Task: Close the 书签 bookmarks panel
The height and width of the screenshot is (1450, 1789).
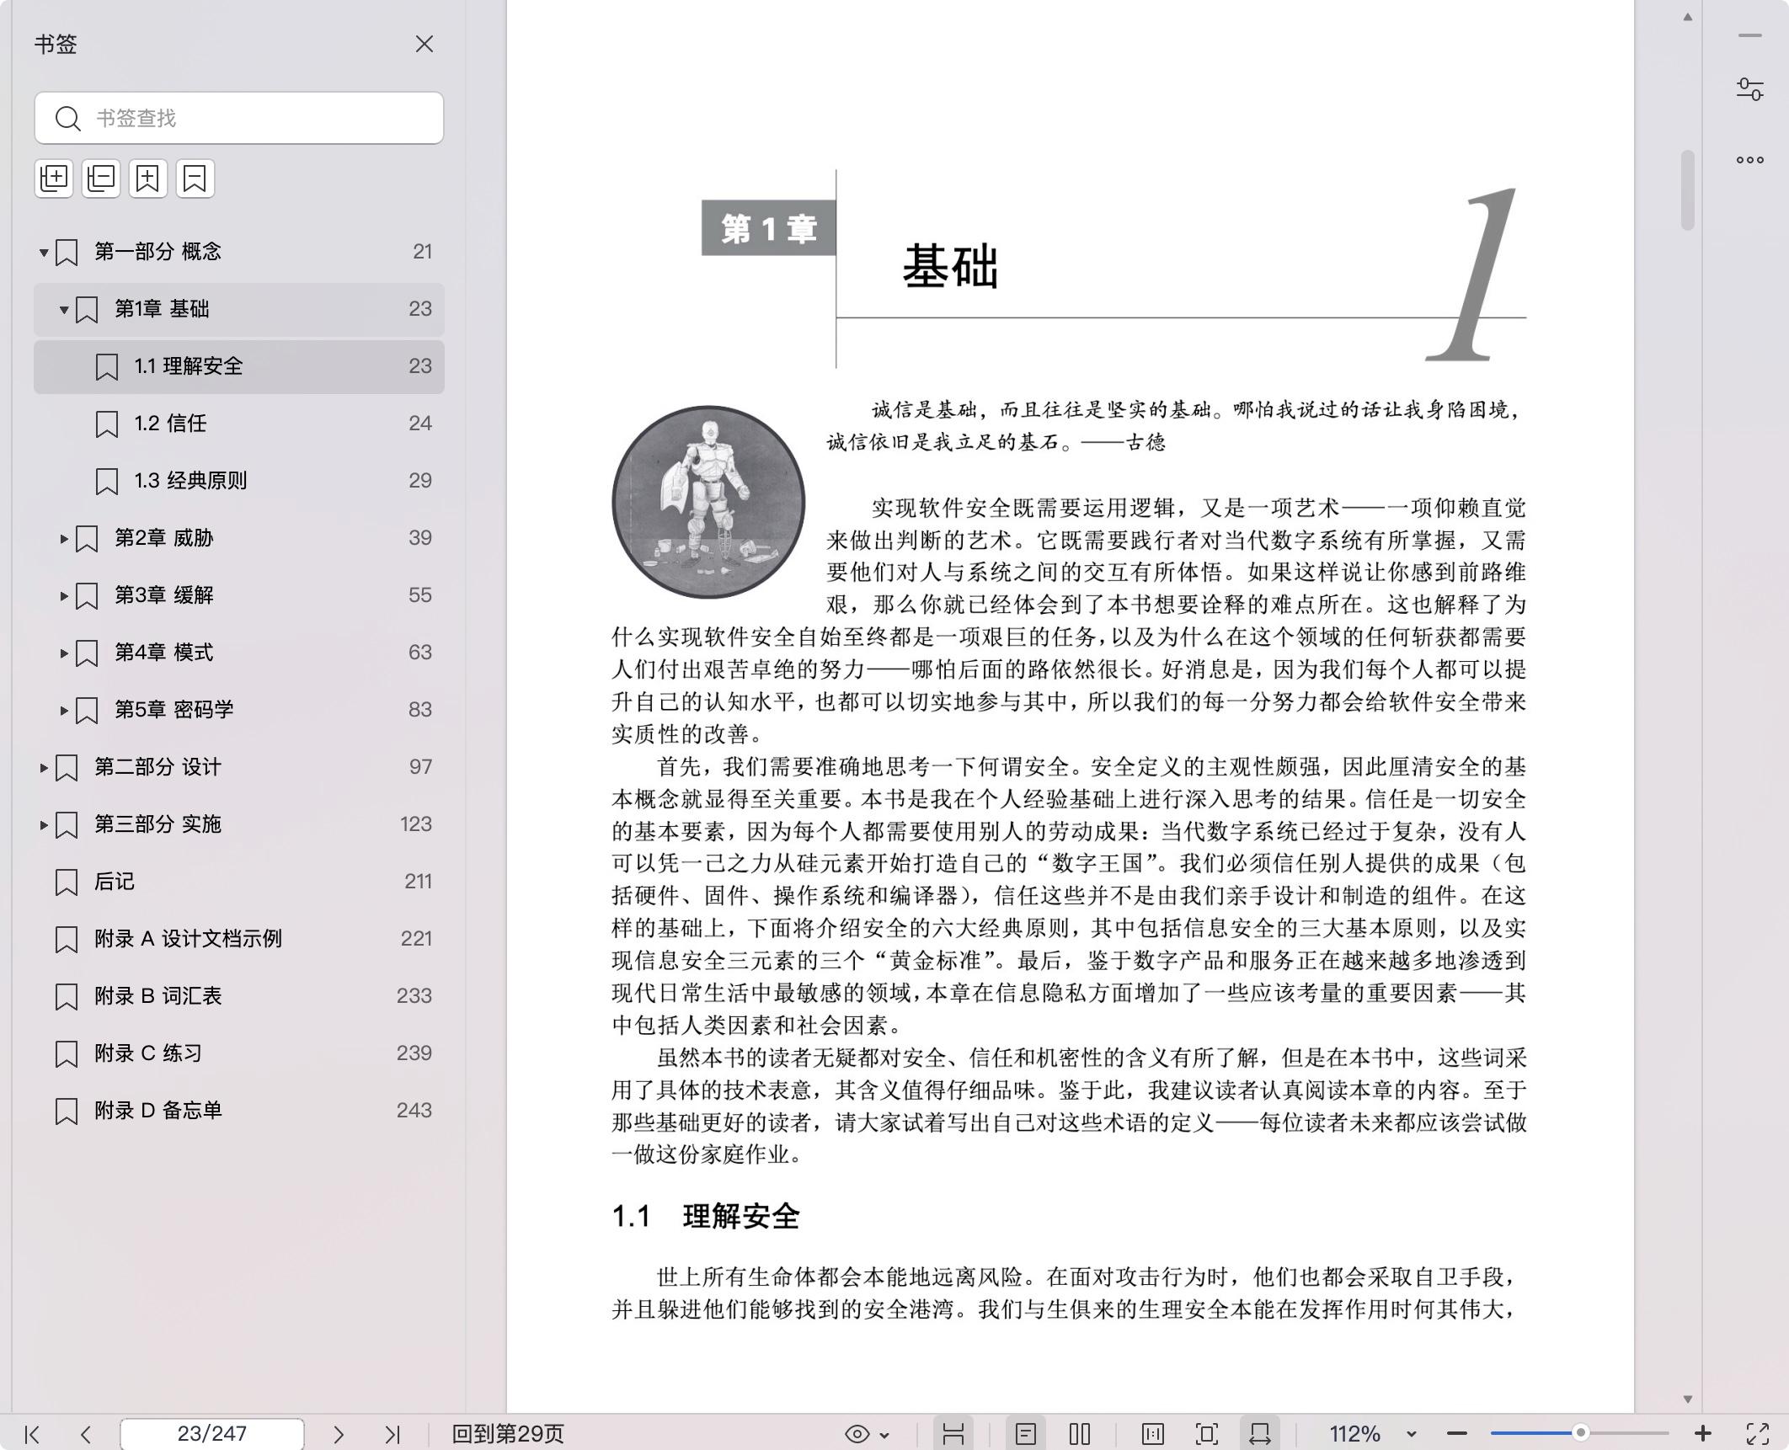Action: pyautogui.click(x=425, y=44)
